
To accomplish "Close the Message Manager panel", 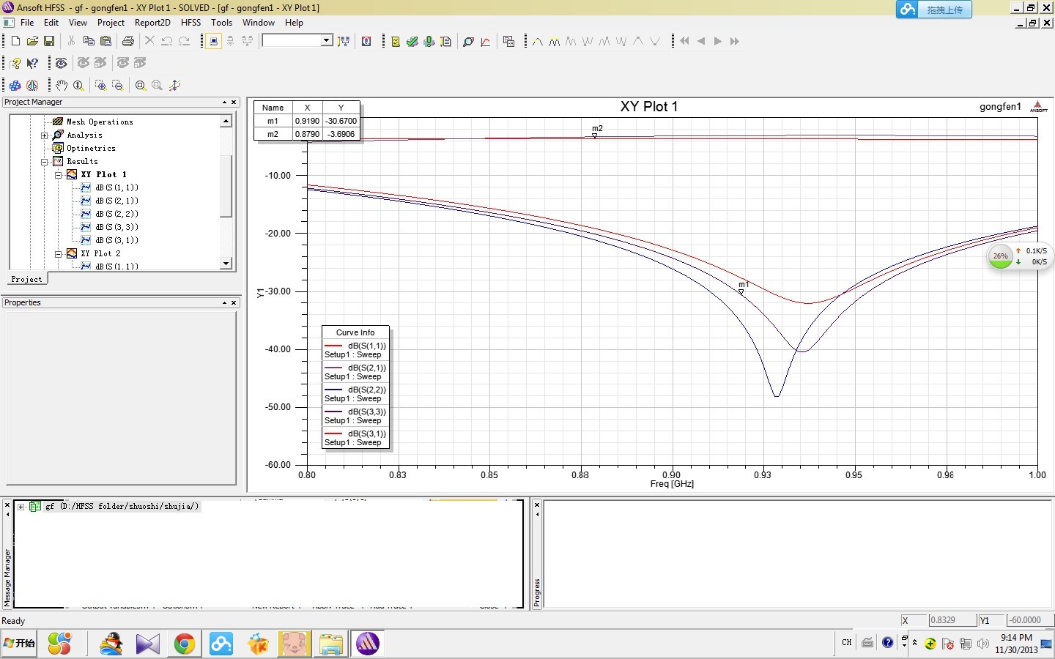I will coord(7,505).
